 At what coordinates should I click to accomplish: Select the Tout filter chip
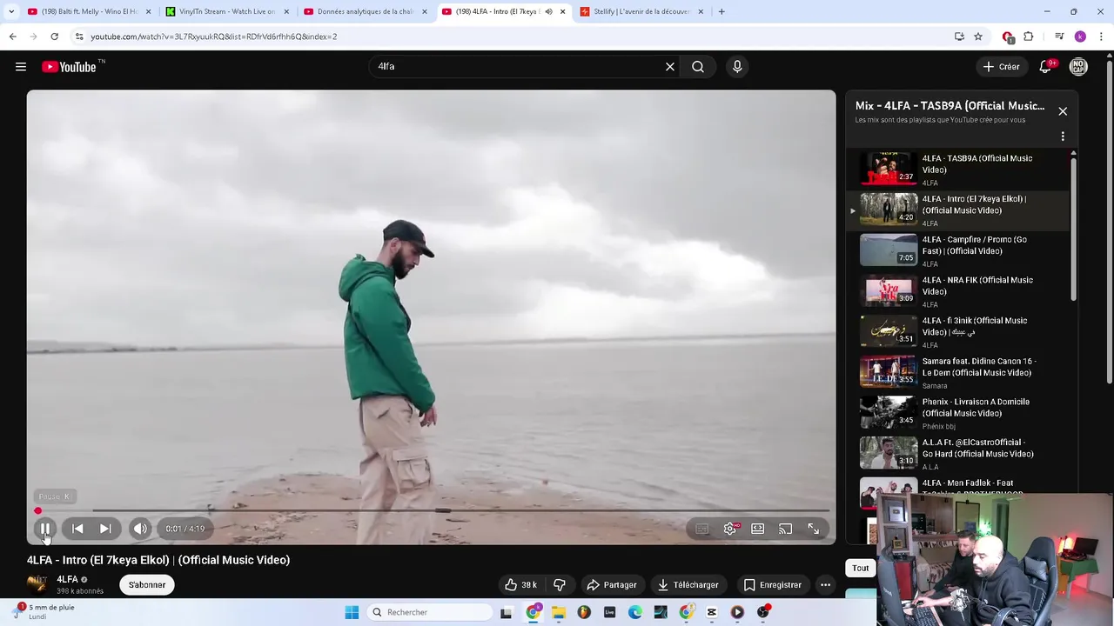click(x=861, y=568)
